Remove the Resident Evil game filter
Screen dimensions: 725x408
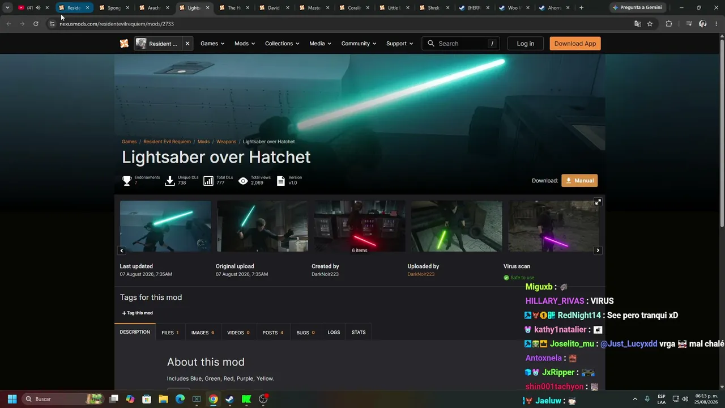click(x=187, y=44)
